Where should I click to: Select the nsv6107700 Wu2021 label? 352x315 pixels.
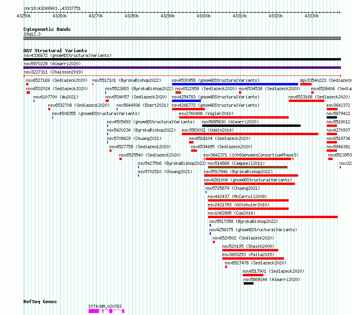point(56,97)
